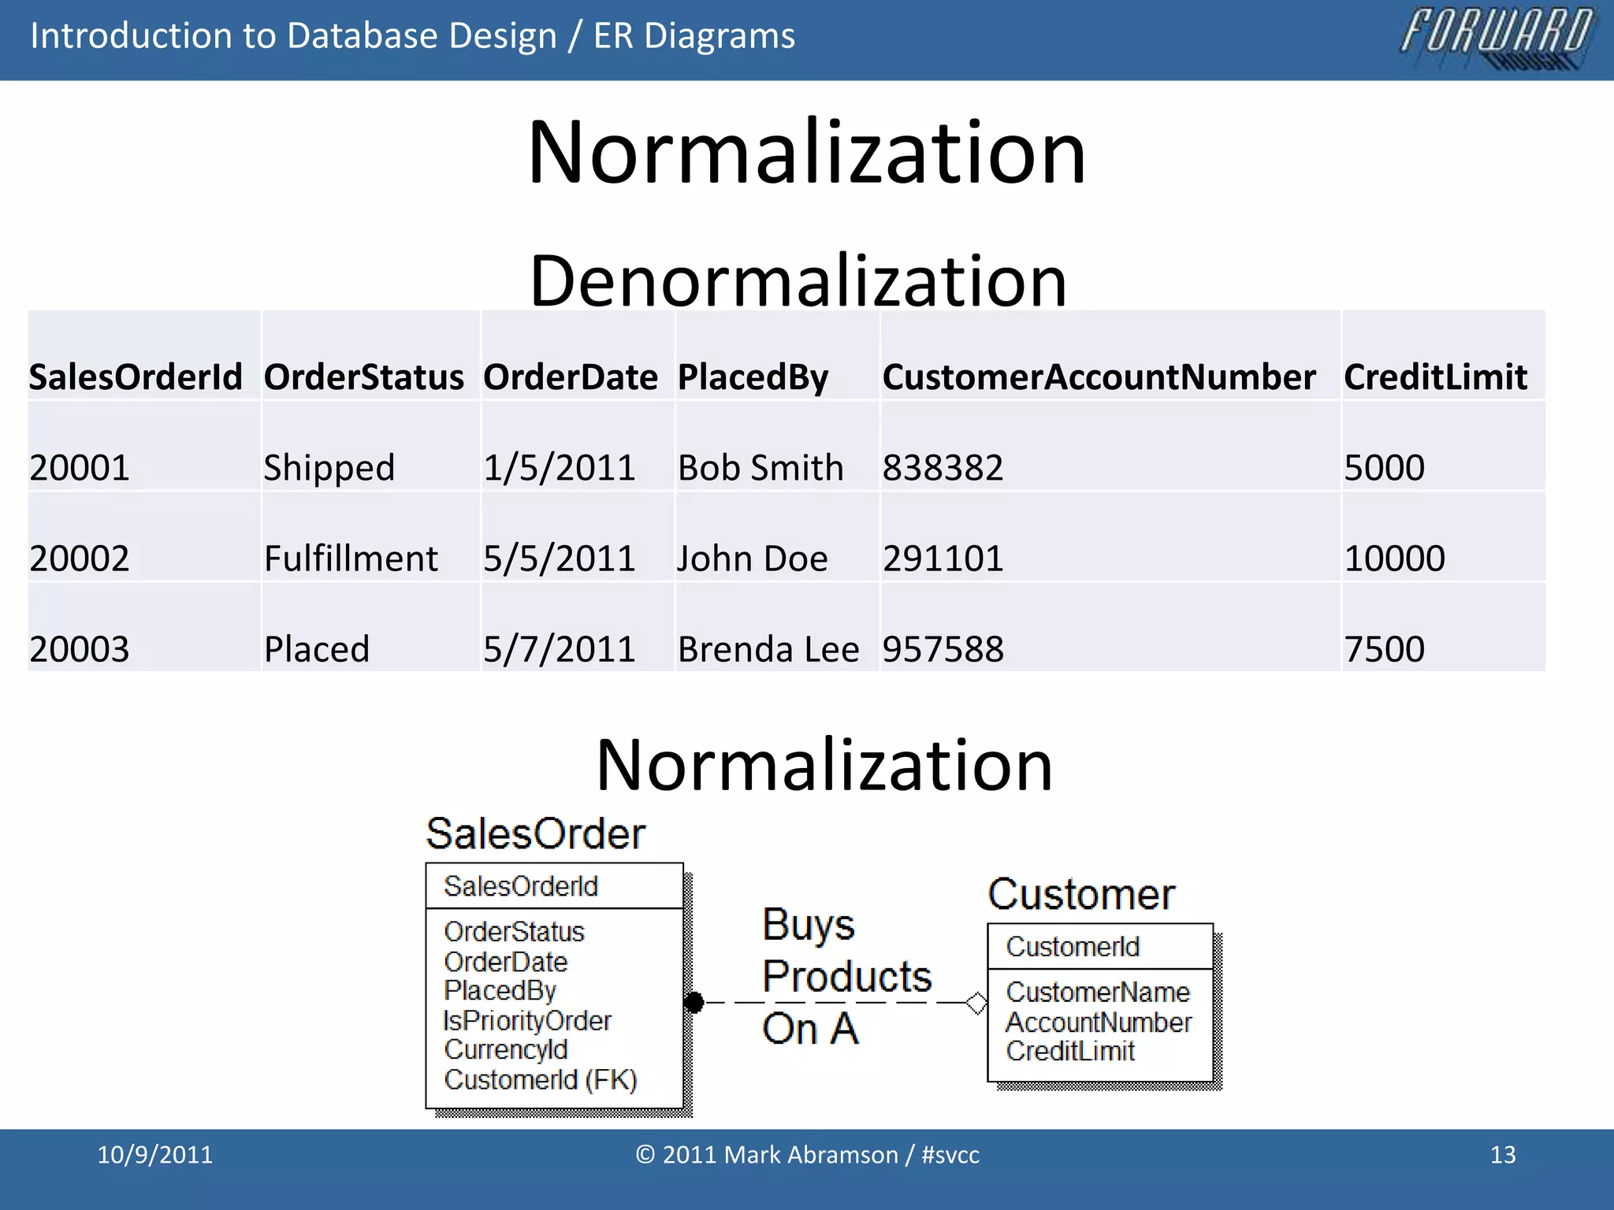Select CustomerId (FK) attribute in SalesOrder
The image size is (1614, 1210).
[540, 1079]
